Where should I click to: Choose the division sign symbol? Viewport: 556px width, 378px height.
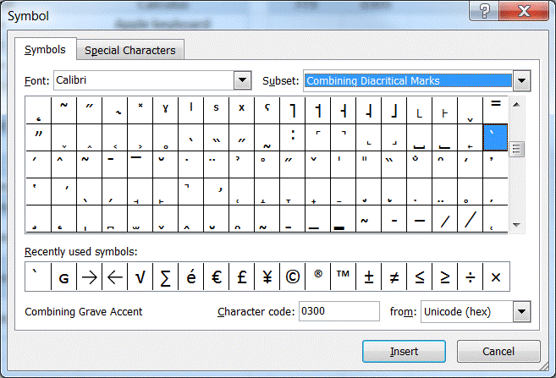pos(471,277)
